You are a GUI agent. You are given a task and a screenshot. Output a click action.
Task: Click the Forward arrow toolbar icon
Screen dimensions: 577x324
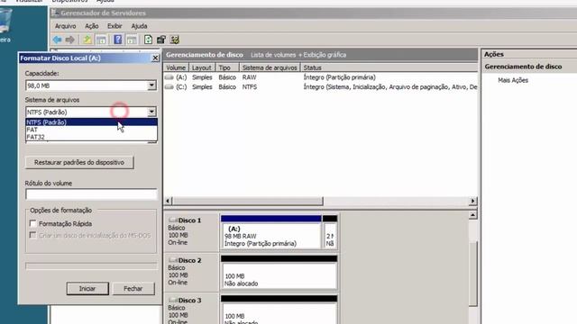70,40
